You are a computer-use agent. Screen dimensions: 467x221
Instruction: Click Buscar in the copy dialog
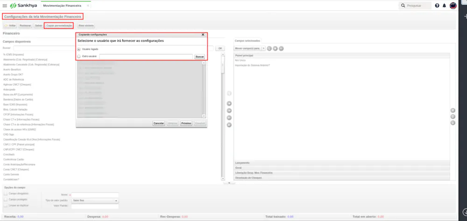(199, 56)
